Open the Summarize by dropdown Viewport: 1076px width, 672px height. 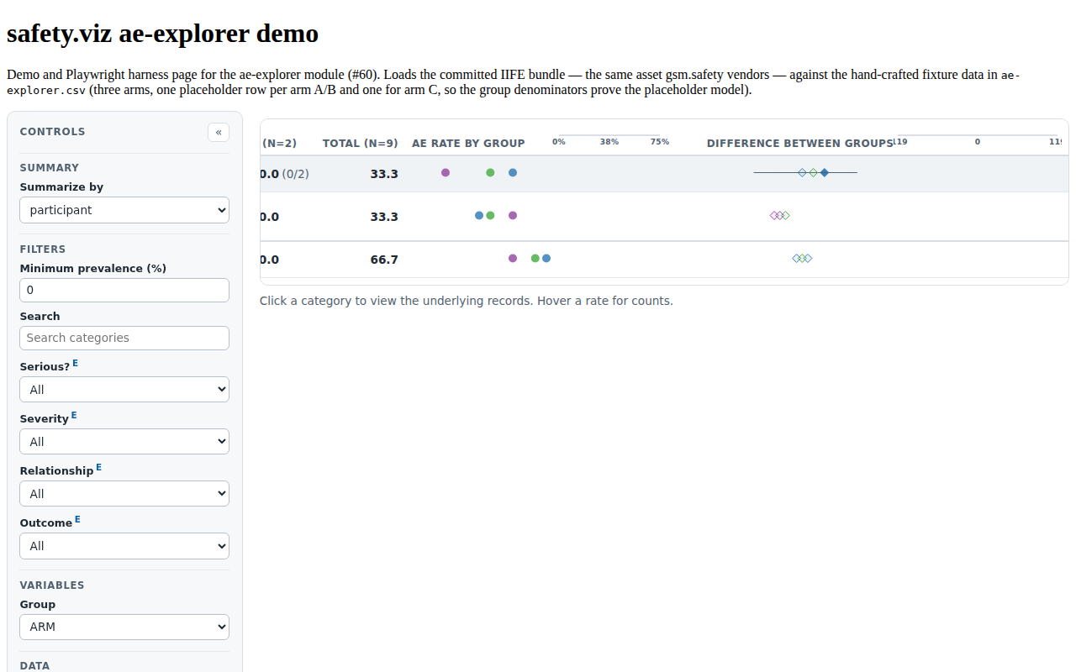point(124,210)
